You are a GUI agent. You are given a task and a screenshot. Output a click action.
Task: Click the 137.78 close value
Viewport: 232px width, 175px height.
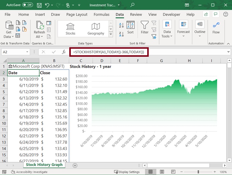tap(54, 142)
